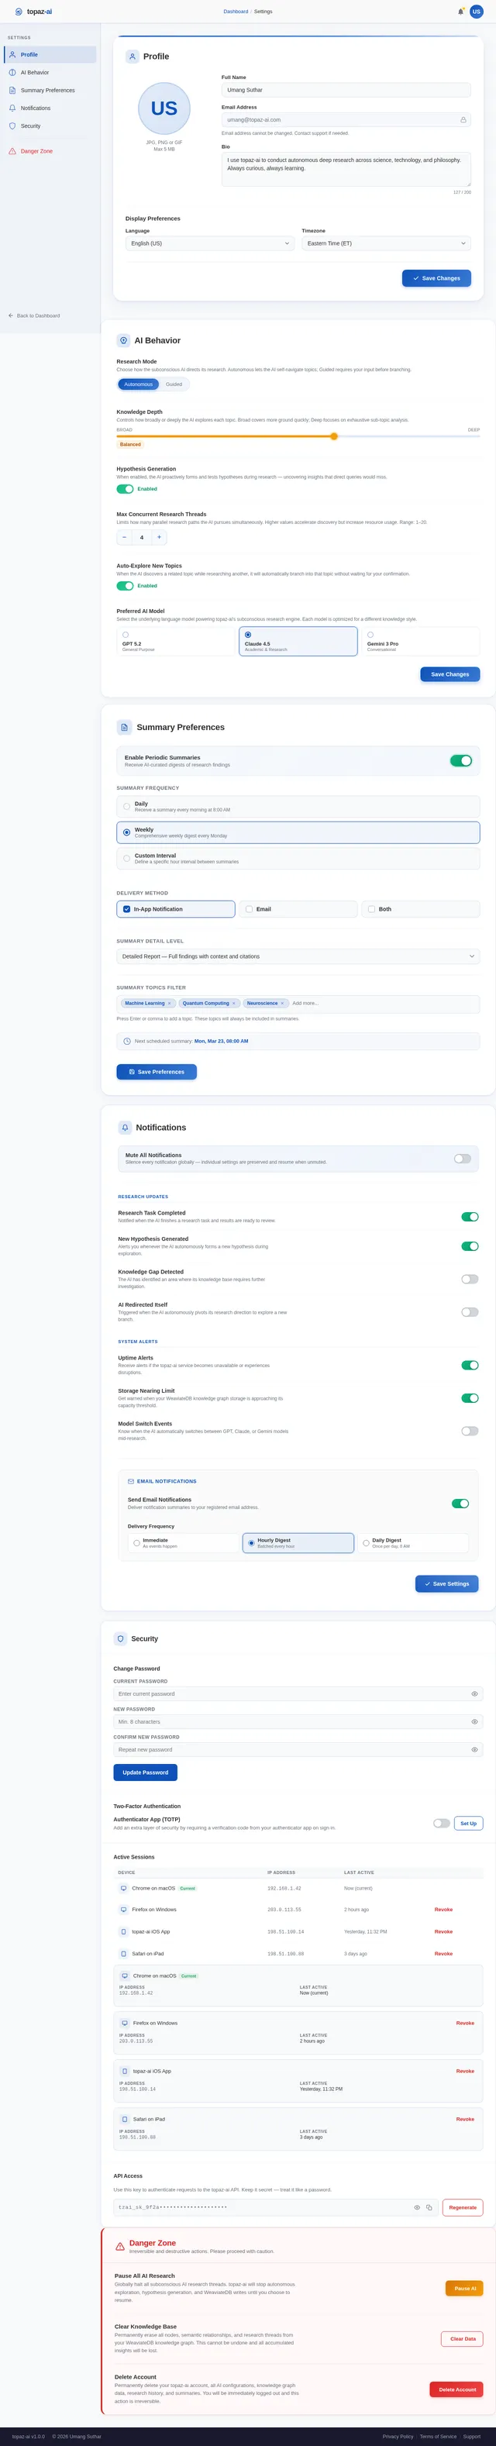Click the plus icon for research threads
496x2446 pixels.
(x=159, y=536)
